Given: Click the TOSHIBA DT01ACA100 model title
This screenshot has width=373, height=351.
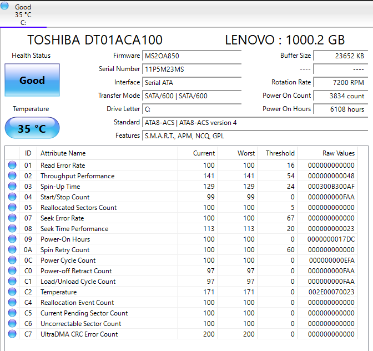Looking at the screenshot, I should click(95, 40).
